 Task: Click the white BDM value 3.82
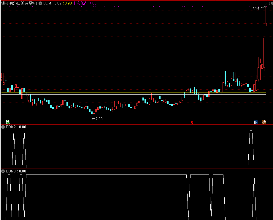59,4
